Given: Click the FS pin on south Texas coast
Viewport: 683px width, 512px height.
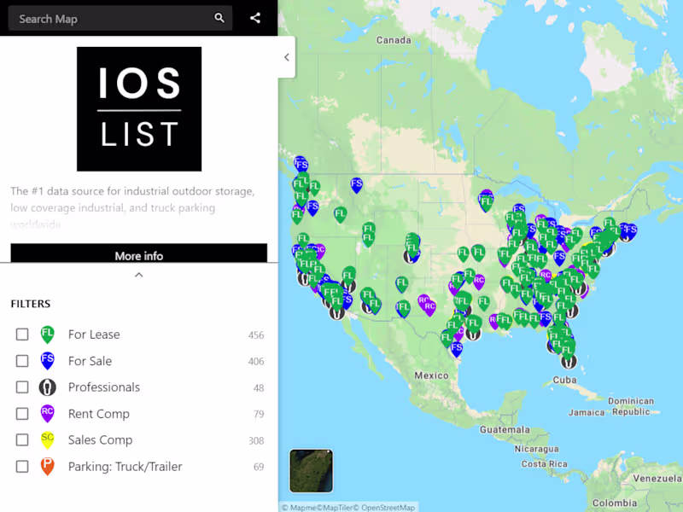Looking at the screenshot, I should coord(456,349).
